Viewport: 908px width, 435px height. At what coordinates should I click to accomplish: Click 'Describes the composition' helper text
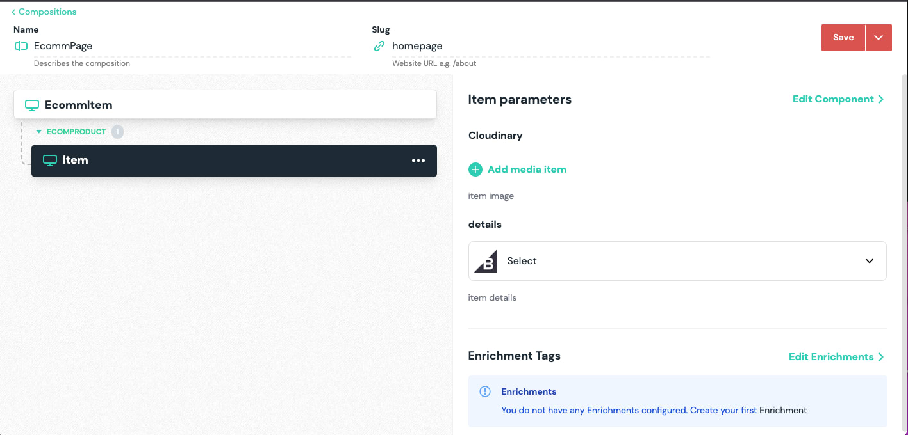(82, 63)
